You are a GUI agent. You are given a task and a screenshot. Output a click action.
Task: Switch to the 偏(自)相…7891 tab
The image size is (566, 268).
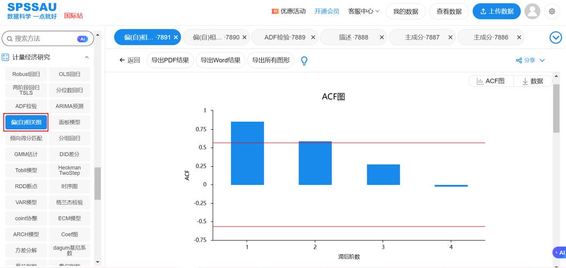coord(147,37)
